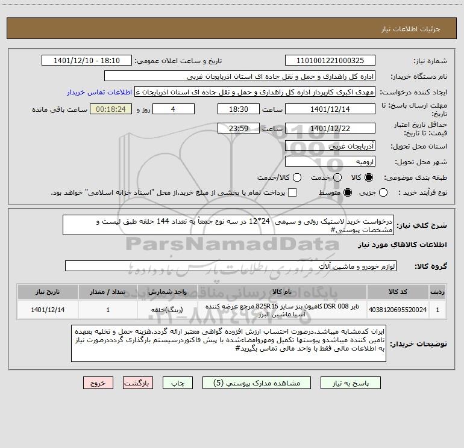This screenshot has width=464, height=448.
Task: Click the request creator field مهدی اکبری
Action: 255,92
